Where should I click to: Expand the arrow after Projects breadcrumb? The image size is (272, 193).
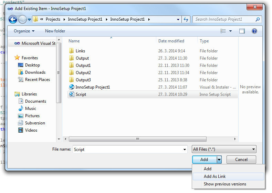64,19
